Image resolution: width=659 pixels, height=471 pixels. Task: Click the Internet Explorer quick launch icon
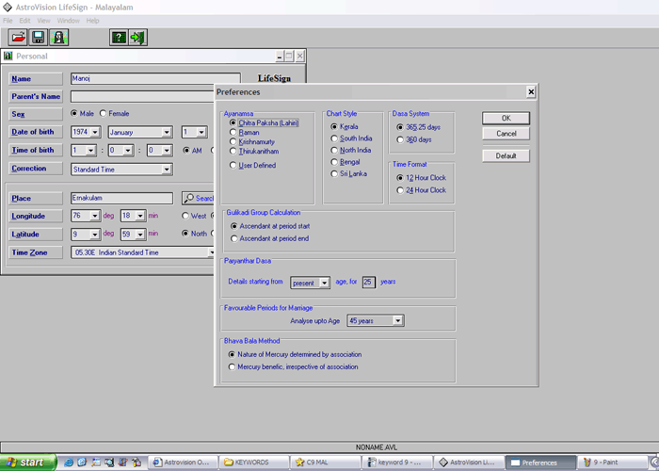click(x=68, y=463)
